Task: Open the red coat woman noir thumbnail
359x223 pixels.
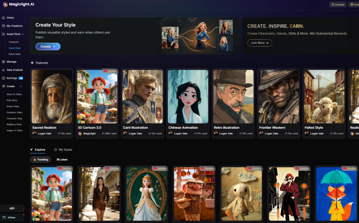Action: (289, 194)
